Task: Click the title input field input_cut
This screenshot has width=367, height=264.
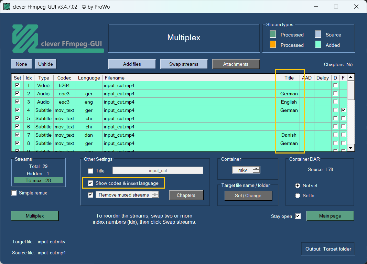Action: 158,170
